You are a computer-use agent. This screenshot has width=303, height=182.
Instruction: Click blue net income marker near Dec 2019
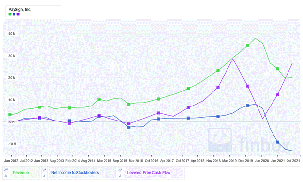(248, 106)
